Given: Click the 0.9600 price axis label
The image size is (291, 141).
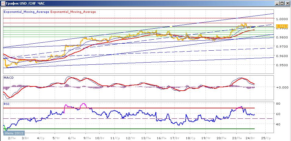Looking at the screenshot, I should click(282, 56).
